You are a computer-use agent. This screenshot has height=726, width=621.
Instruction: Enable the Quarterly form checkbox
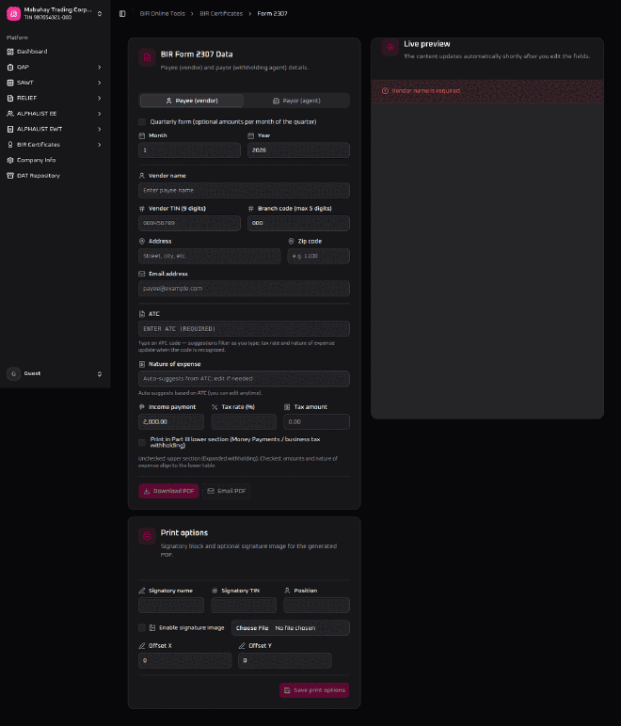pyautogui.click(x=142, y=121)
